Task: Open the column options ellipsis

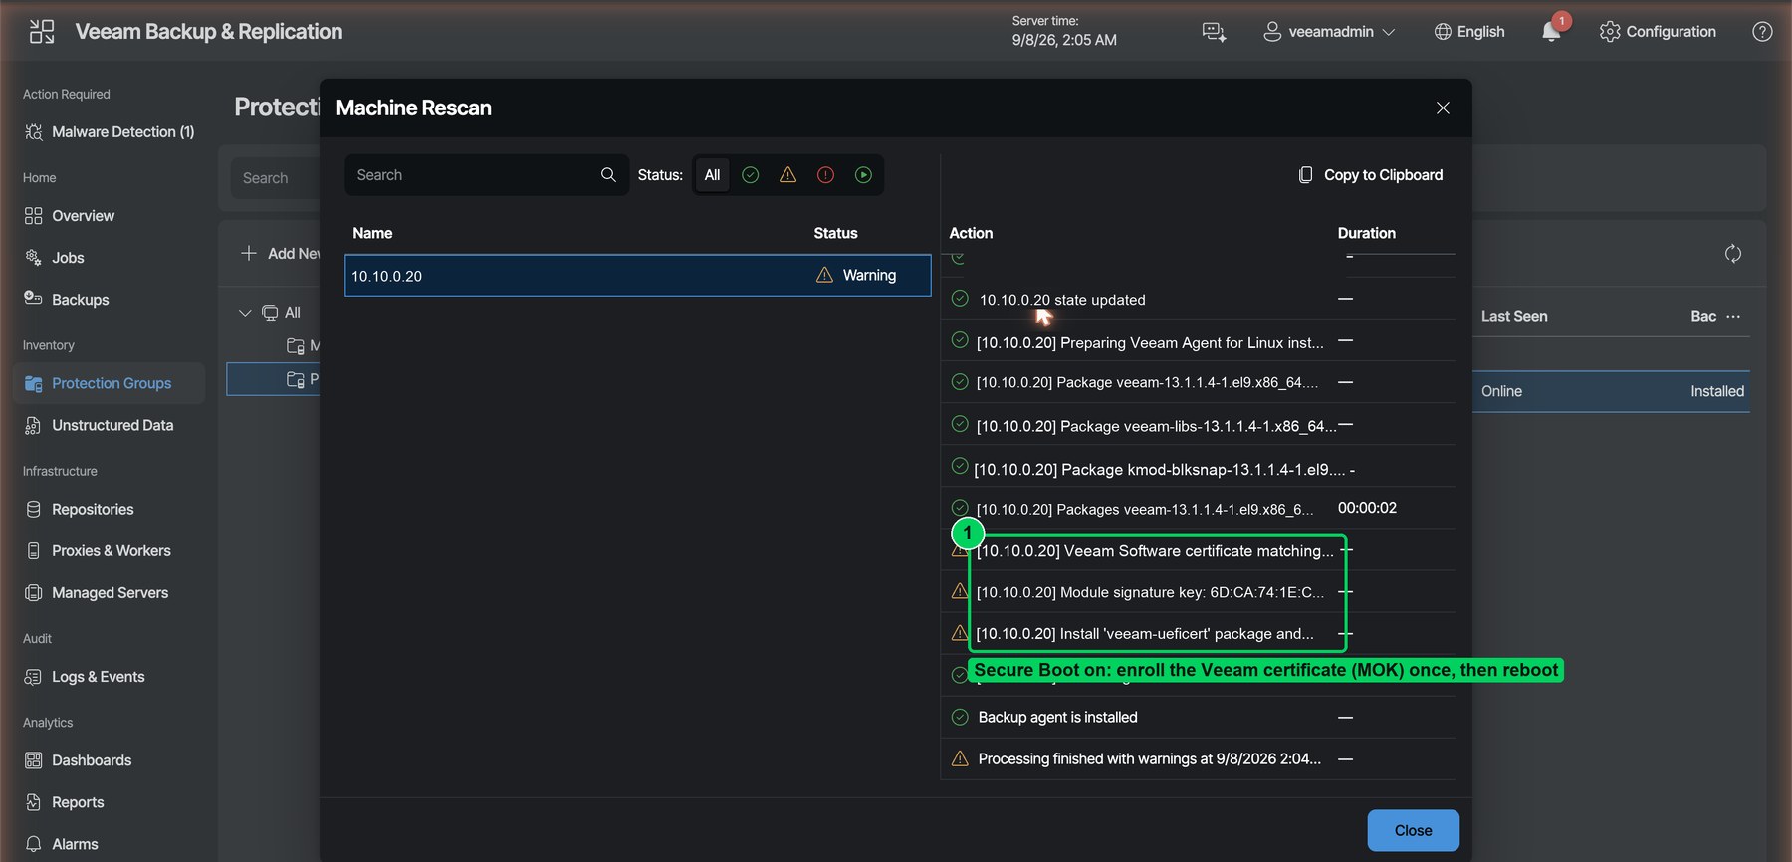Action: 1733,317
